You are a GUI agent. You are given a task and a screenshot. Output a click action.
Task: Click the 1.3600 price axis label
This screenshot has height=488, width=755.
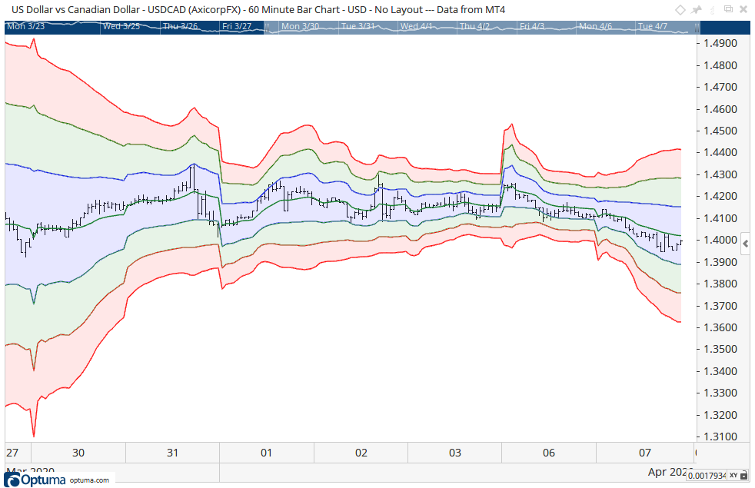[720, 327]
